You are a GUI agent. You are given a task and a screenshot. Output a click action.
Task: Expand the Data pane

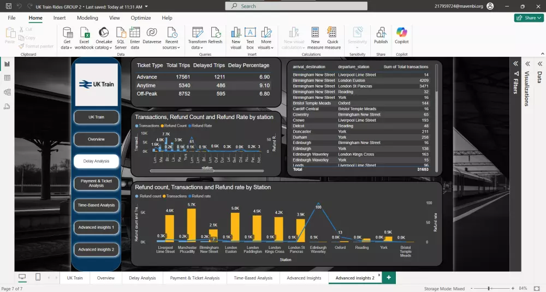(540, 64)
